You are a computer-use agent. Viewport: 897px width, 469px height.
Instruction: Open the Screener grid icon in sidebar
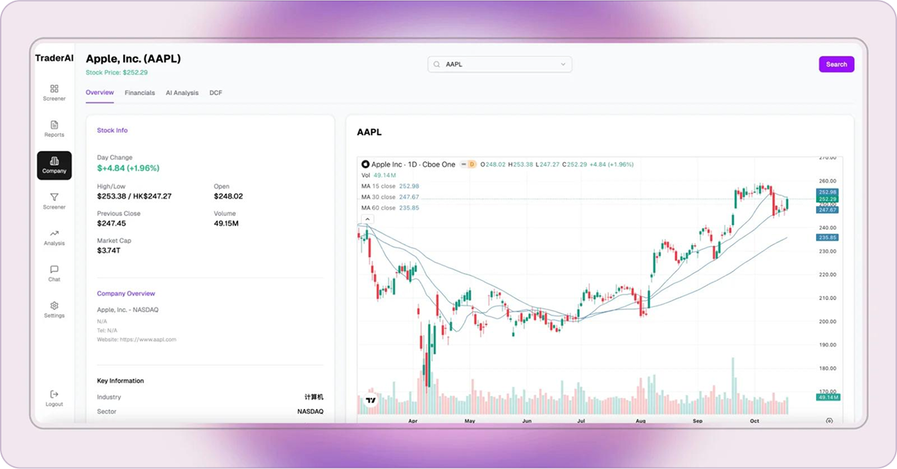click(54, 89)
